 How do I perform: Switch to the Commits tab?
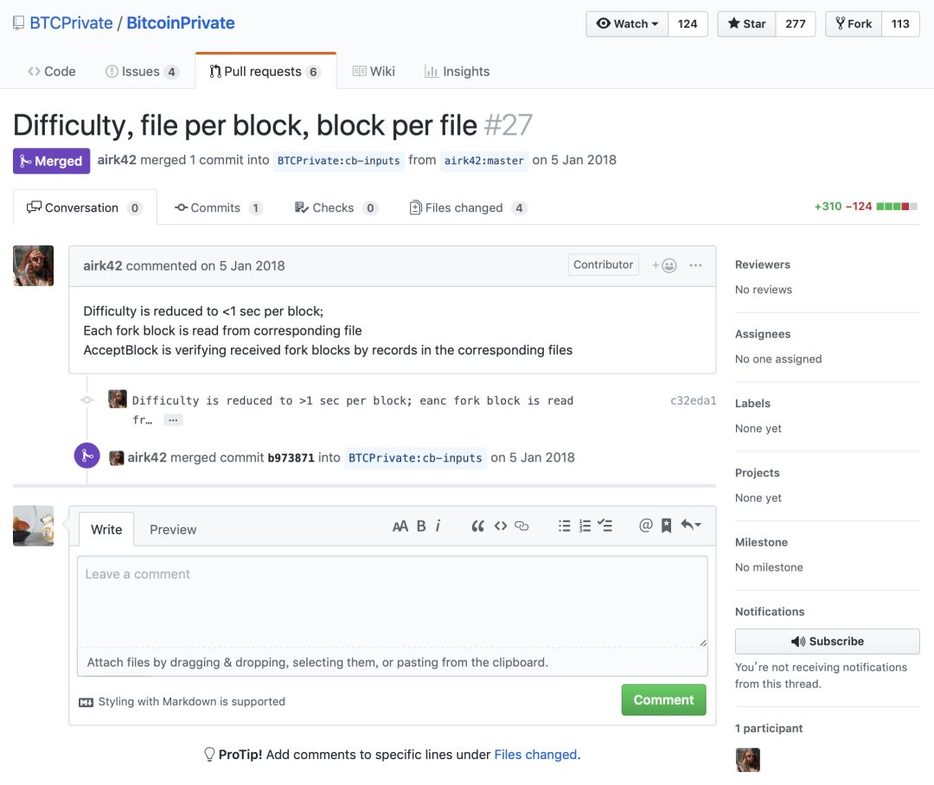pos(218,207)
